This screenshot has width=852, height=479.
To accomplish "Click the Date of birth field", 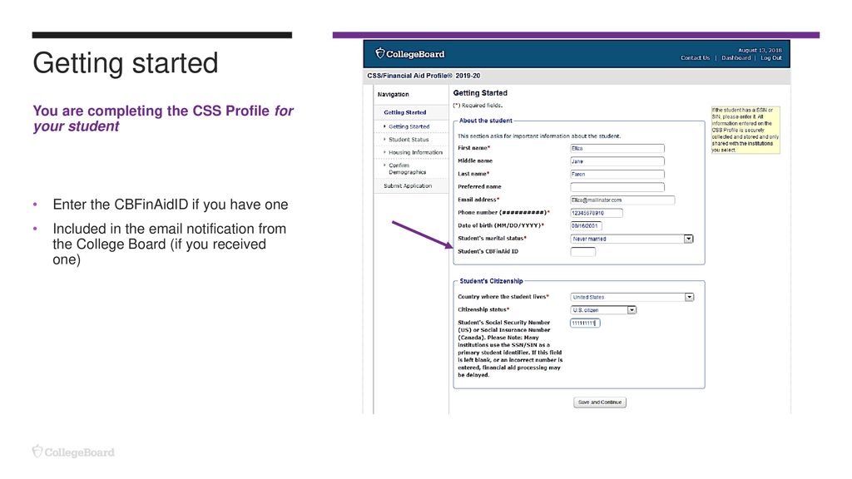I will (x=587, y=226).
